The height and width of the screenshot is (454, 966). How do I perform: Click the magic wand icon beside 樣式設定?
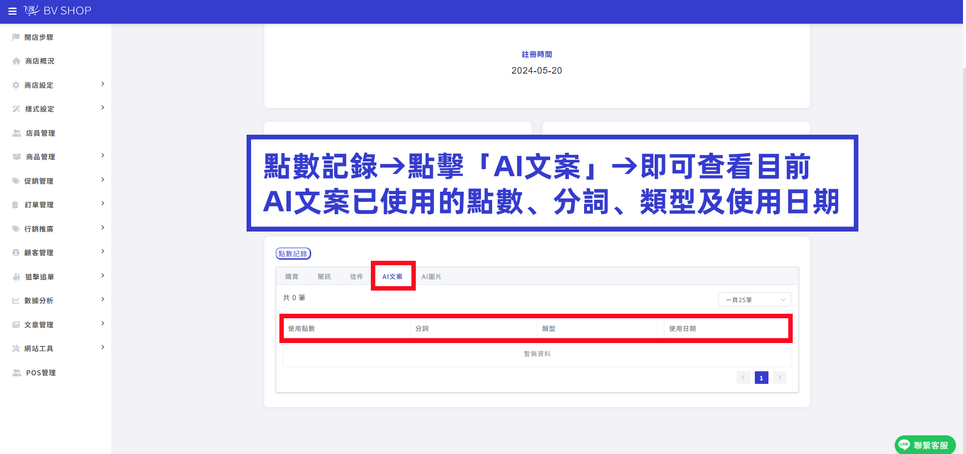pyautogui.click(x=16, y=109)
